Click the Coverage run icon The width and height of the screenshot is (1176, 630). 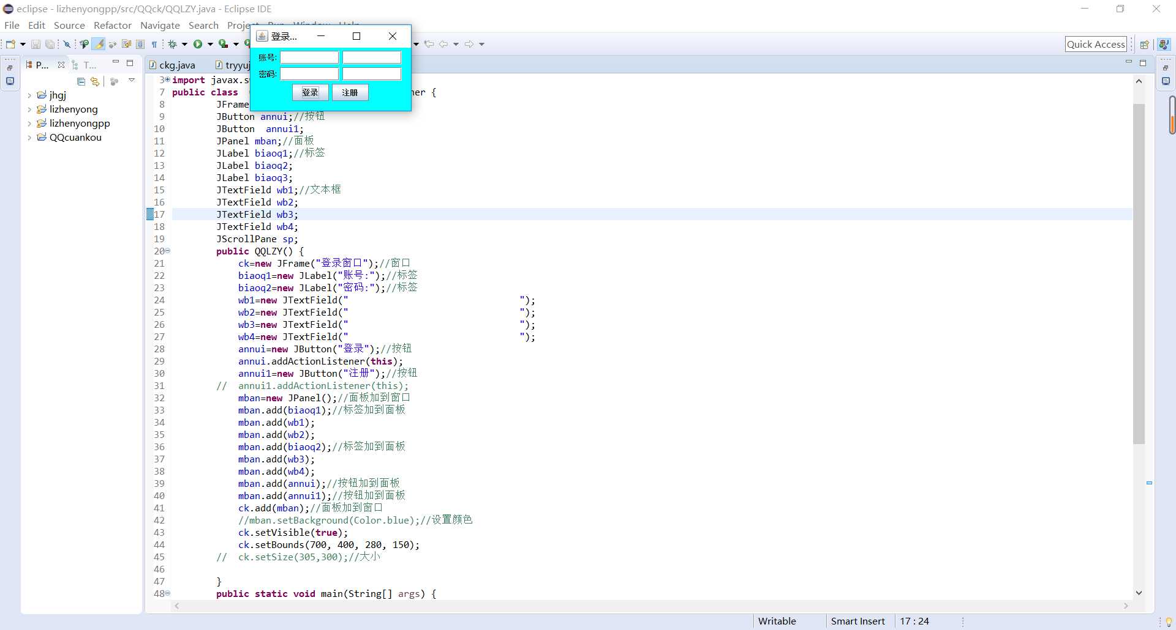[224, 44]
